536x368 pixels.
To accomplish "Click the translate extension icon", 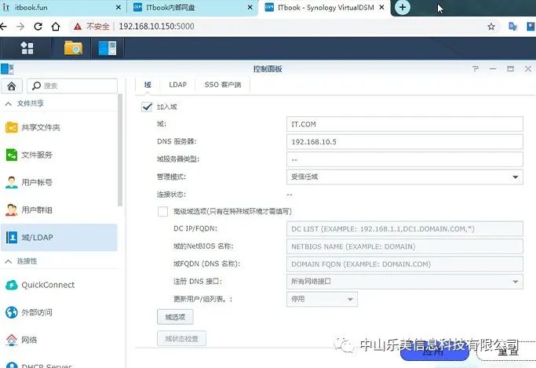I will (512, 27).
